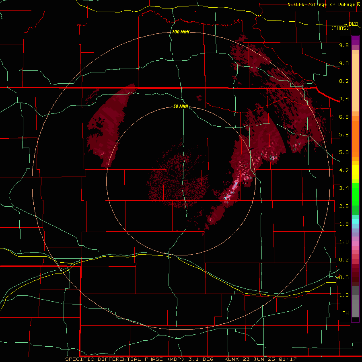Click the 3.4 legend value
The width and height of the screenshot is (362, 362).
pyautogui.click(x=344, y=188)
